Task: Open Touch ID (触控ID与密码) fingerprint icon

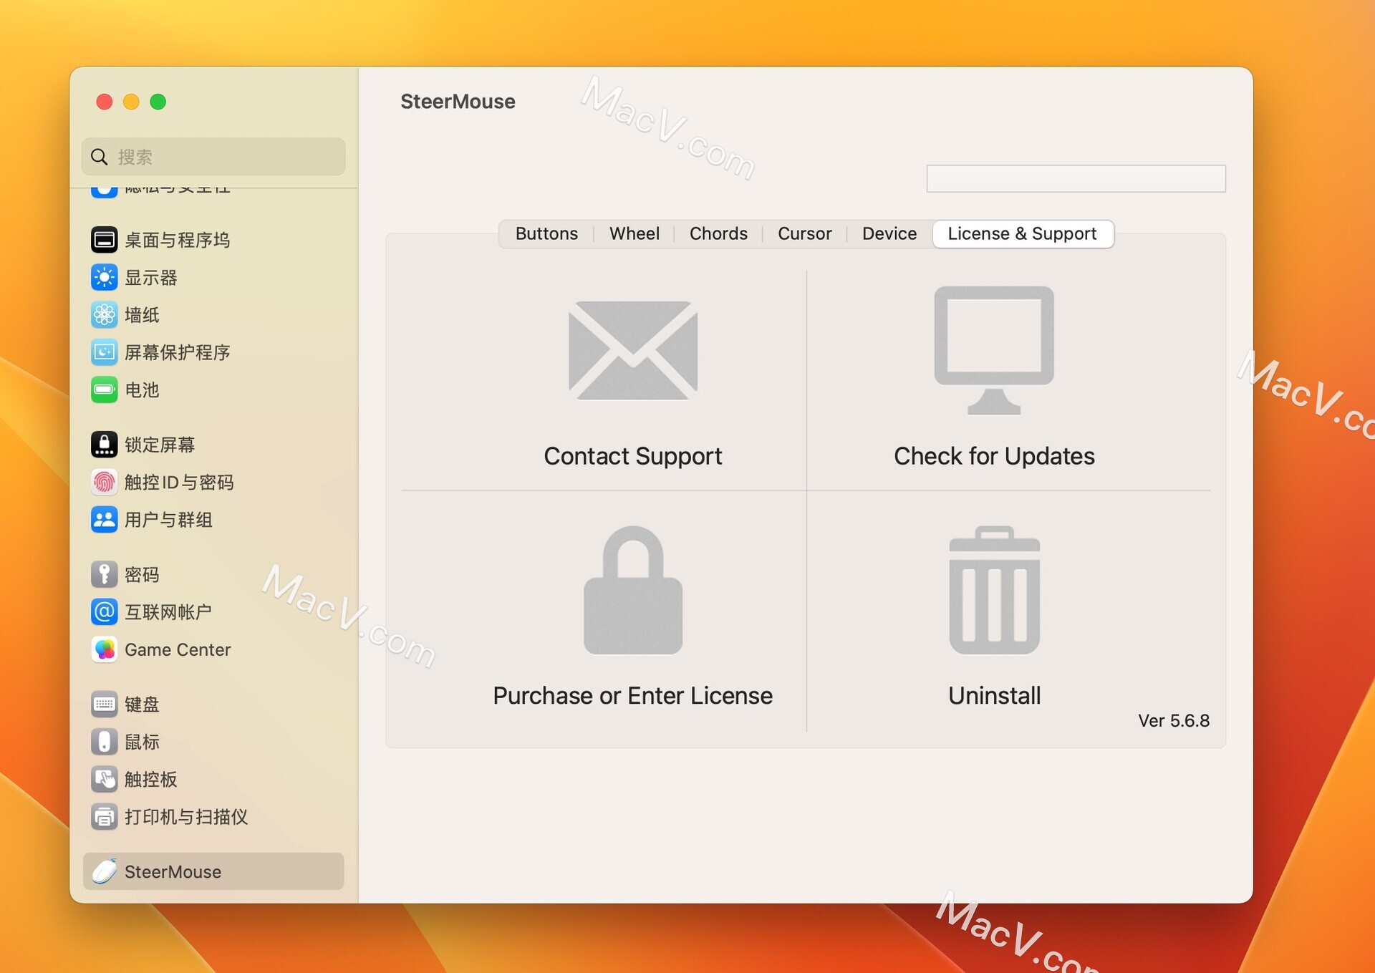Action: click(105, 482)
